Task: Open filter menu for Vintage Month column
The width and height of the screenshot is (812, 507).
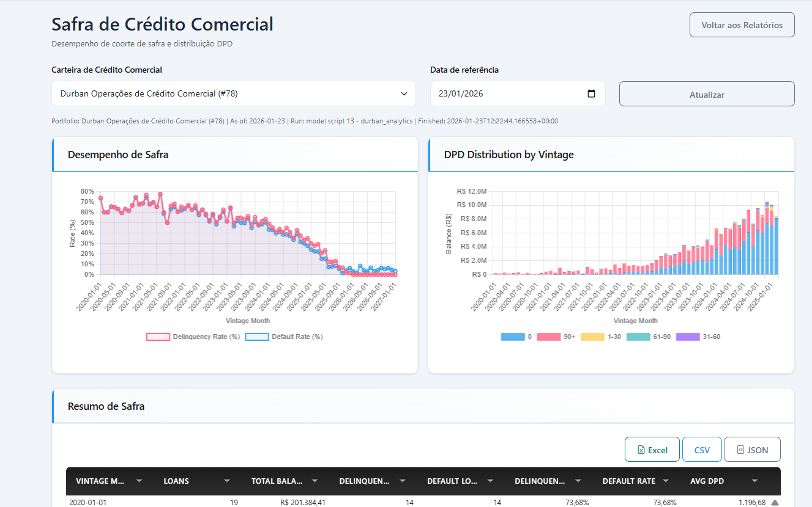Action: (139, 481)
